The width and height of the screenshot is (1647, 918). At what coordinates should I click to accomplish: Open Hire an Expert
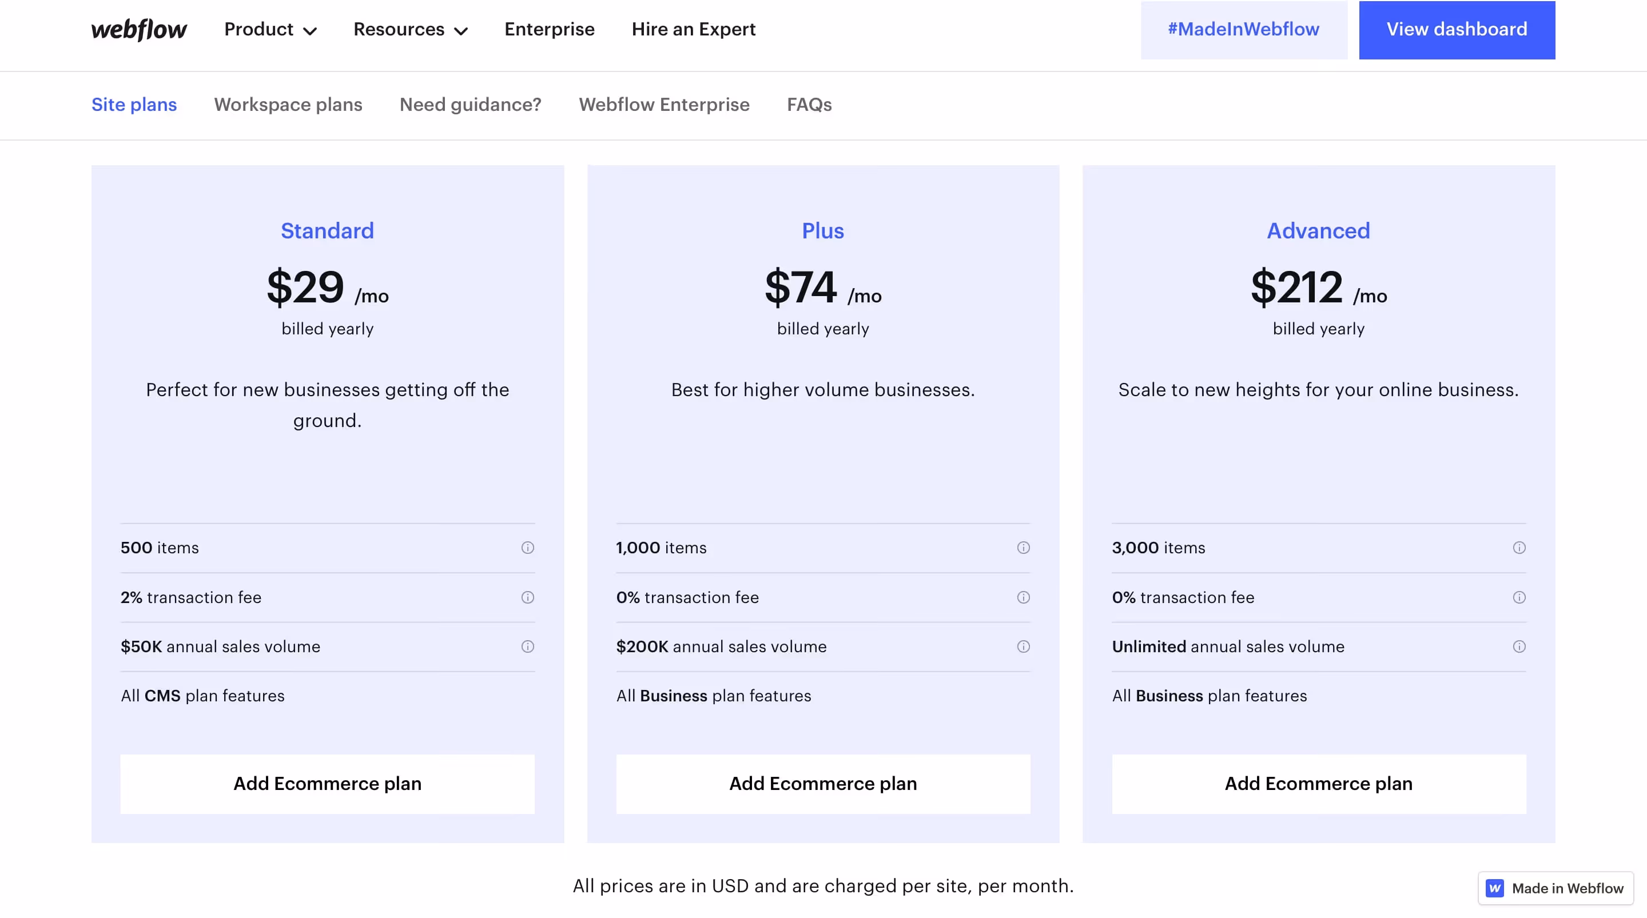693,29
